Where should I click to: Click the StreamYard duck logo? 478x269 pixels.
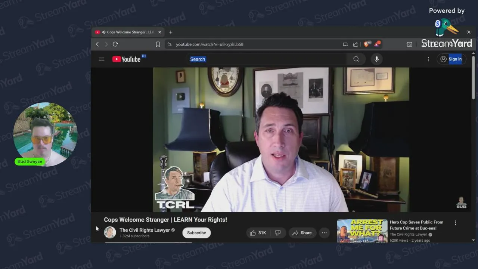tap(446, 27)
